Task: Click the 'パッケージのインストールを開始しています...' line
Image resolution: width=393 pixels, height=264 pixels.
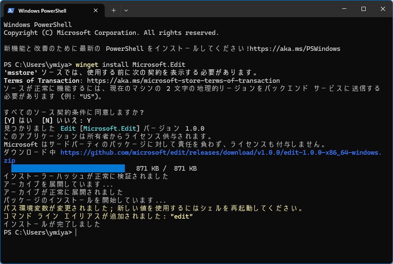Action: (x=85, y=201)
